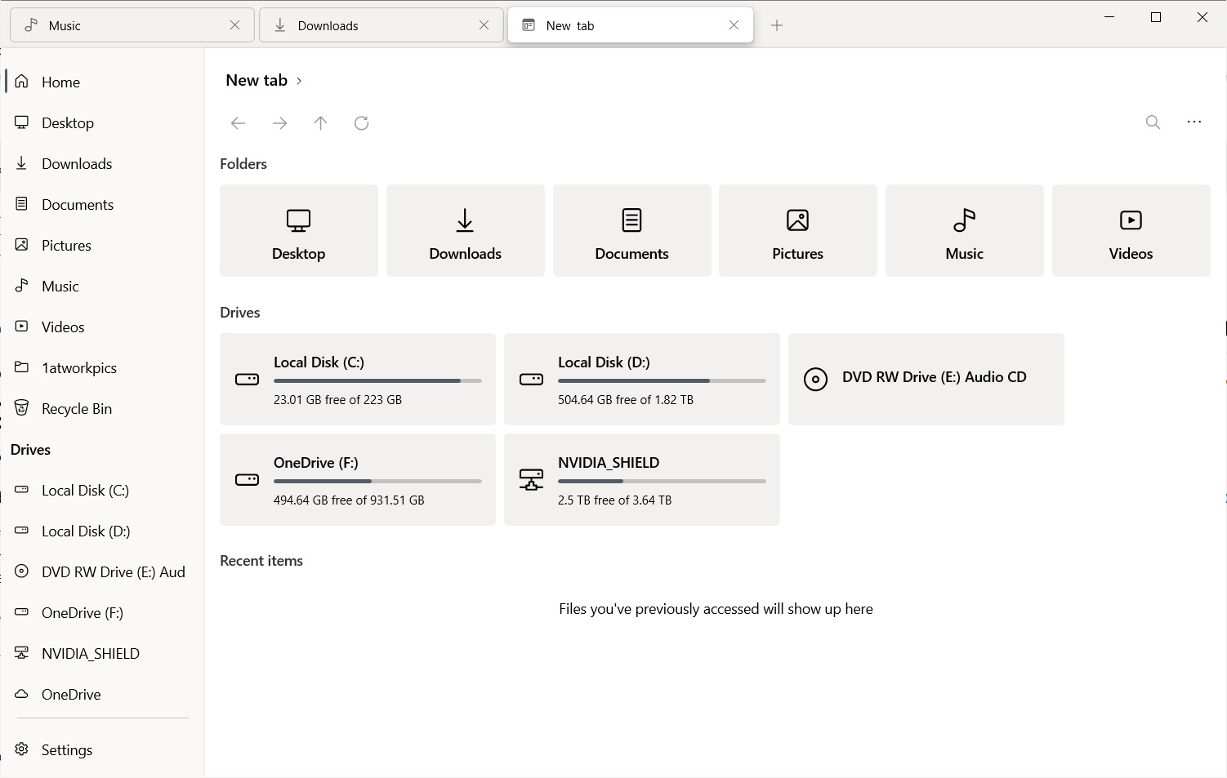Click the up directory arrow icon
Viewport: 1227px width, 778px height.
tap(320, 123)
